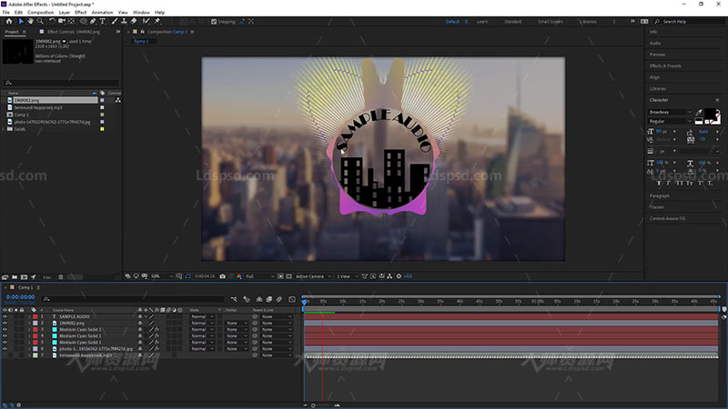Select the Clone Stamp tool

(124, 21)
